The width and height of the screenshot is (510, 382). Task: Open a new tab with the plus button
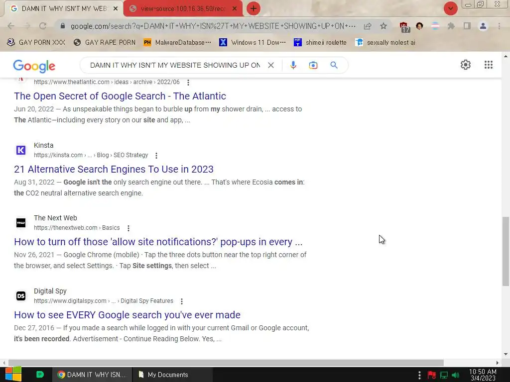[254, 8]
